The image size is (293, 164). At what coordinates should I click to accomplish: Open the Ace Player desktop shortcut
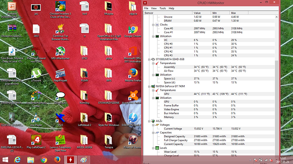pos(36,120)
